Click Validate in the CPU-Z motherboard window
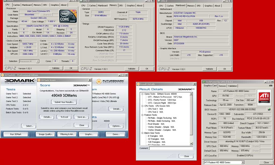This screenshot has height=165, width=275. pos(209,69)
